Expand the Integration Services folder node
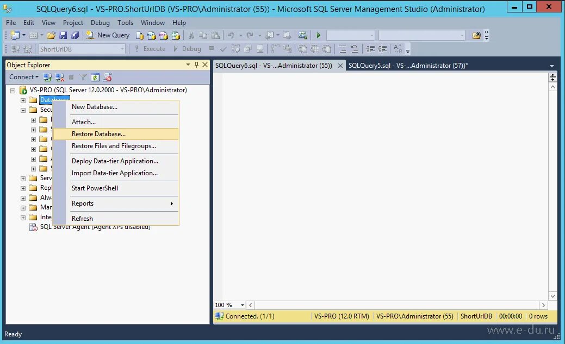This screenshot has width=565, height=344. point(23,217)
